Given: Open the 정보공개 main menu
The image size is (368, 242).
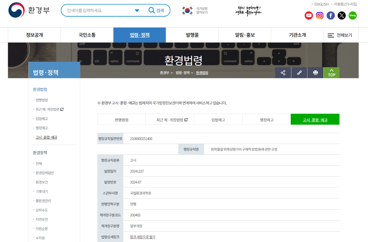Looking at the screenshot, I should pos(34,35).
